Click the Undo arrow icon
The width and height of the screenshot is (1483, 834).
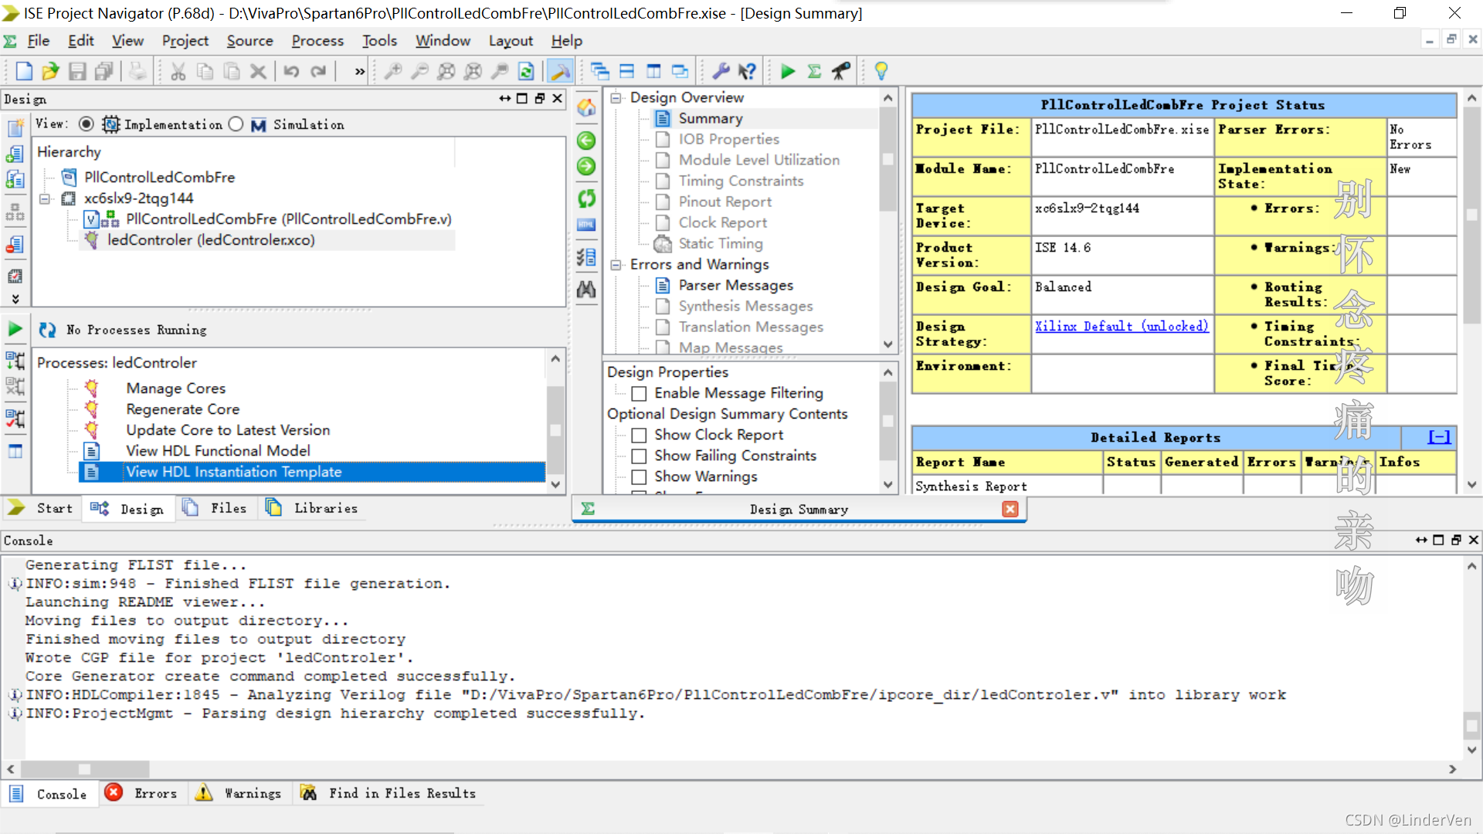click(291, 72)
